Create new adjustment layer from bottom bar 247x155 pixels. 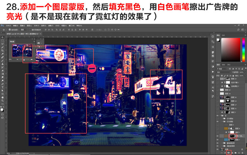[x=232, y=153]
